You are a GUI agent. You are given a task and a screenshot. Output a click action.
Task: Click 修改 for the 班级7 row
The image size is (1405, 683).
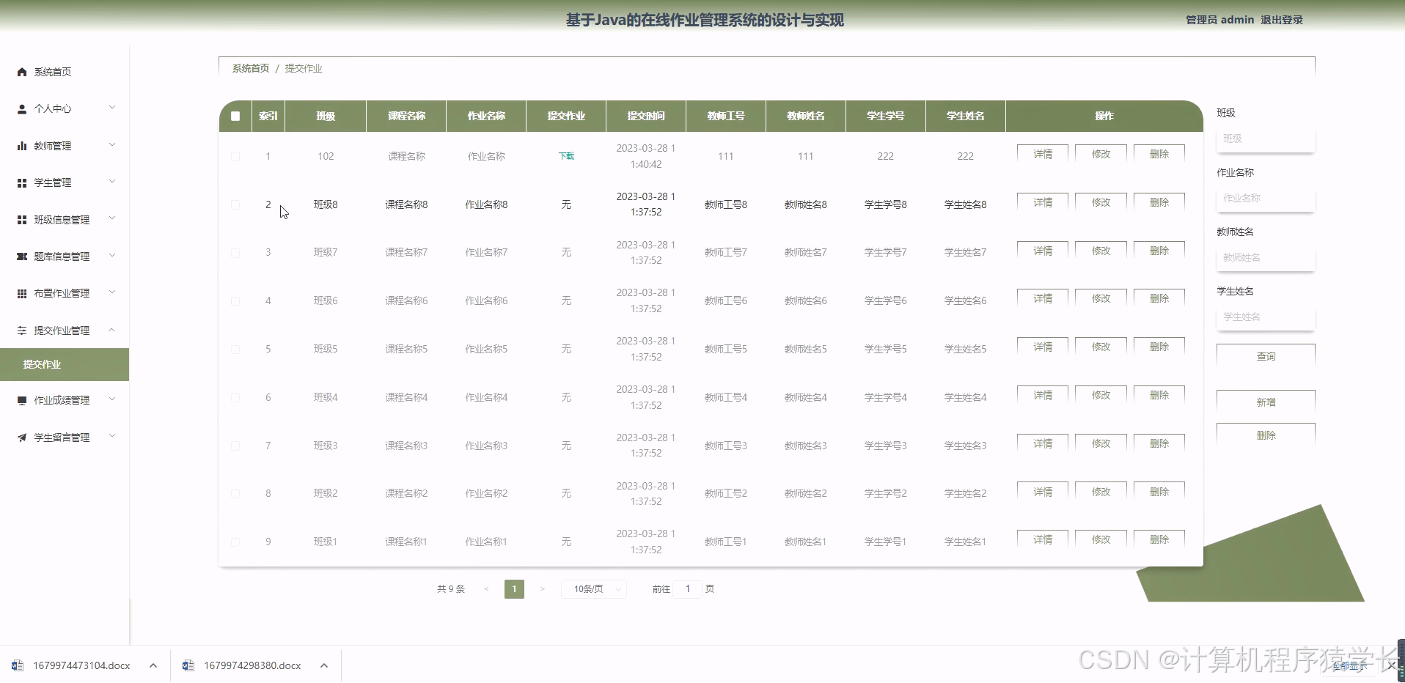click(1101, 251)
